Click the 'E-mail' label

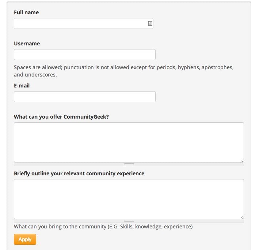[x=22, y=86]
